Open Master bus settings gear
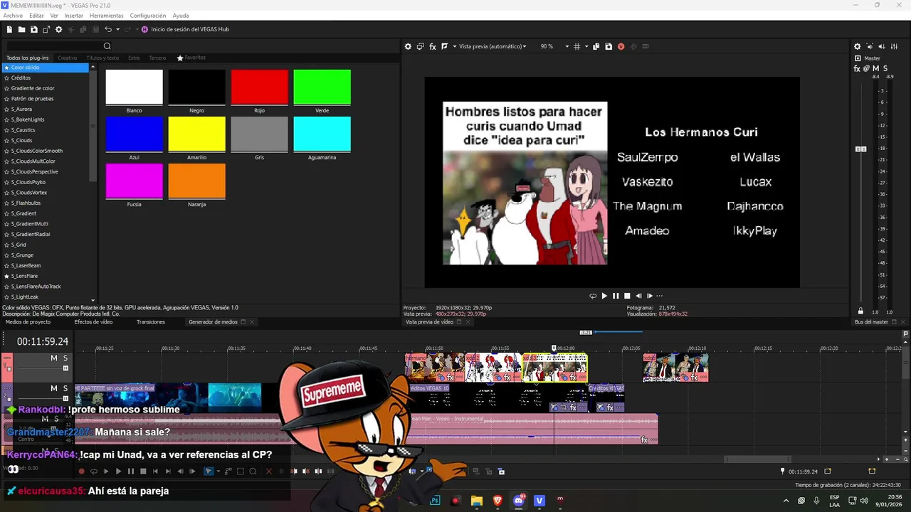Screen dimensions: 911x512 pyautogui.click(x=857, y=46)
